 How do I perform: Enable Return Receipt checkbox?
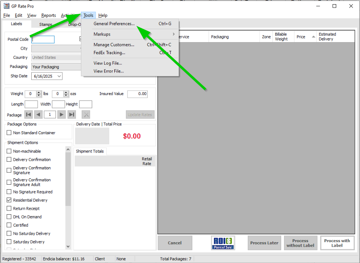click(9, 208)
